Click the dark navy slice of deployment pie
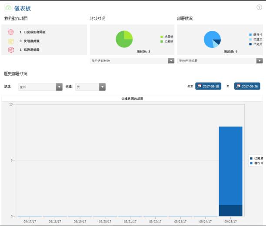Screen dimensions: 266x226 click(217, 42)
